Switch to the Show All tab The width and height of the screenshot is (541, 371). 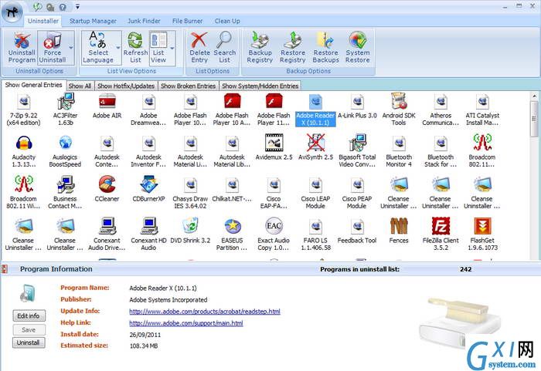pos(80,86)
